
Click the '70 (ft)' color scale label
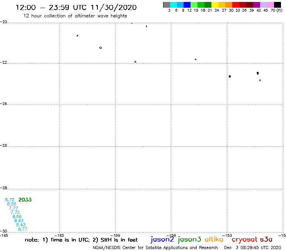click(276, 10)
